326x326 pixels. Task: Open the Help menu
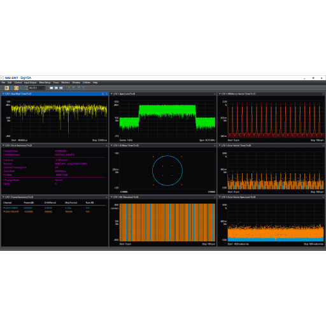[95, 83]
